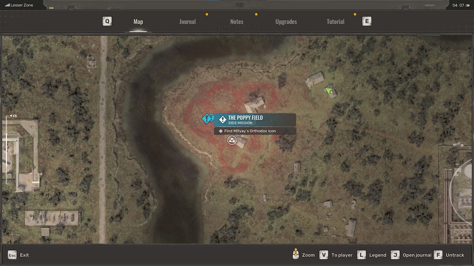The image size is (474, 266).
Task: Untrack the Poppy Field side mission
Action: (438, 255)
